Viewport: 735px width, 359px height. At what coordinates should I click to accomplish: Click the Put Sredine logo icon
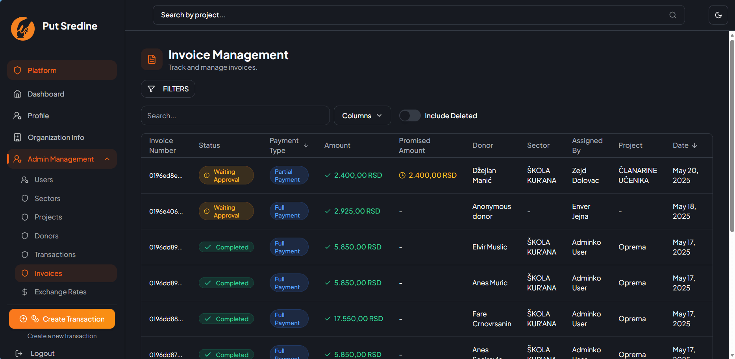pyautogui.click(x=23, y=28)
